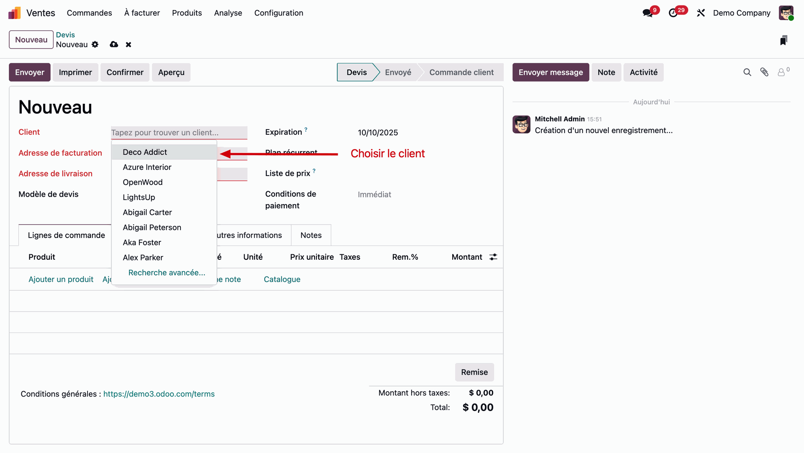Viewport: 804px width, 453px height.
Task: Open the discuss messages icon
Action: pyautogui.click(x=647, y=13)
